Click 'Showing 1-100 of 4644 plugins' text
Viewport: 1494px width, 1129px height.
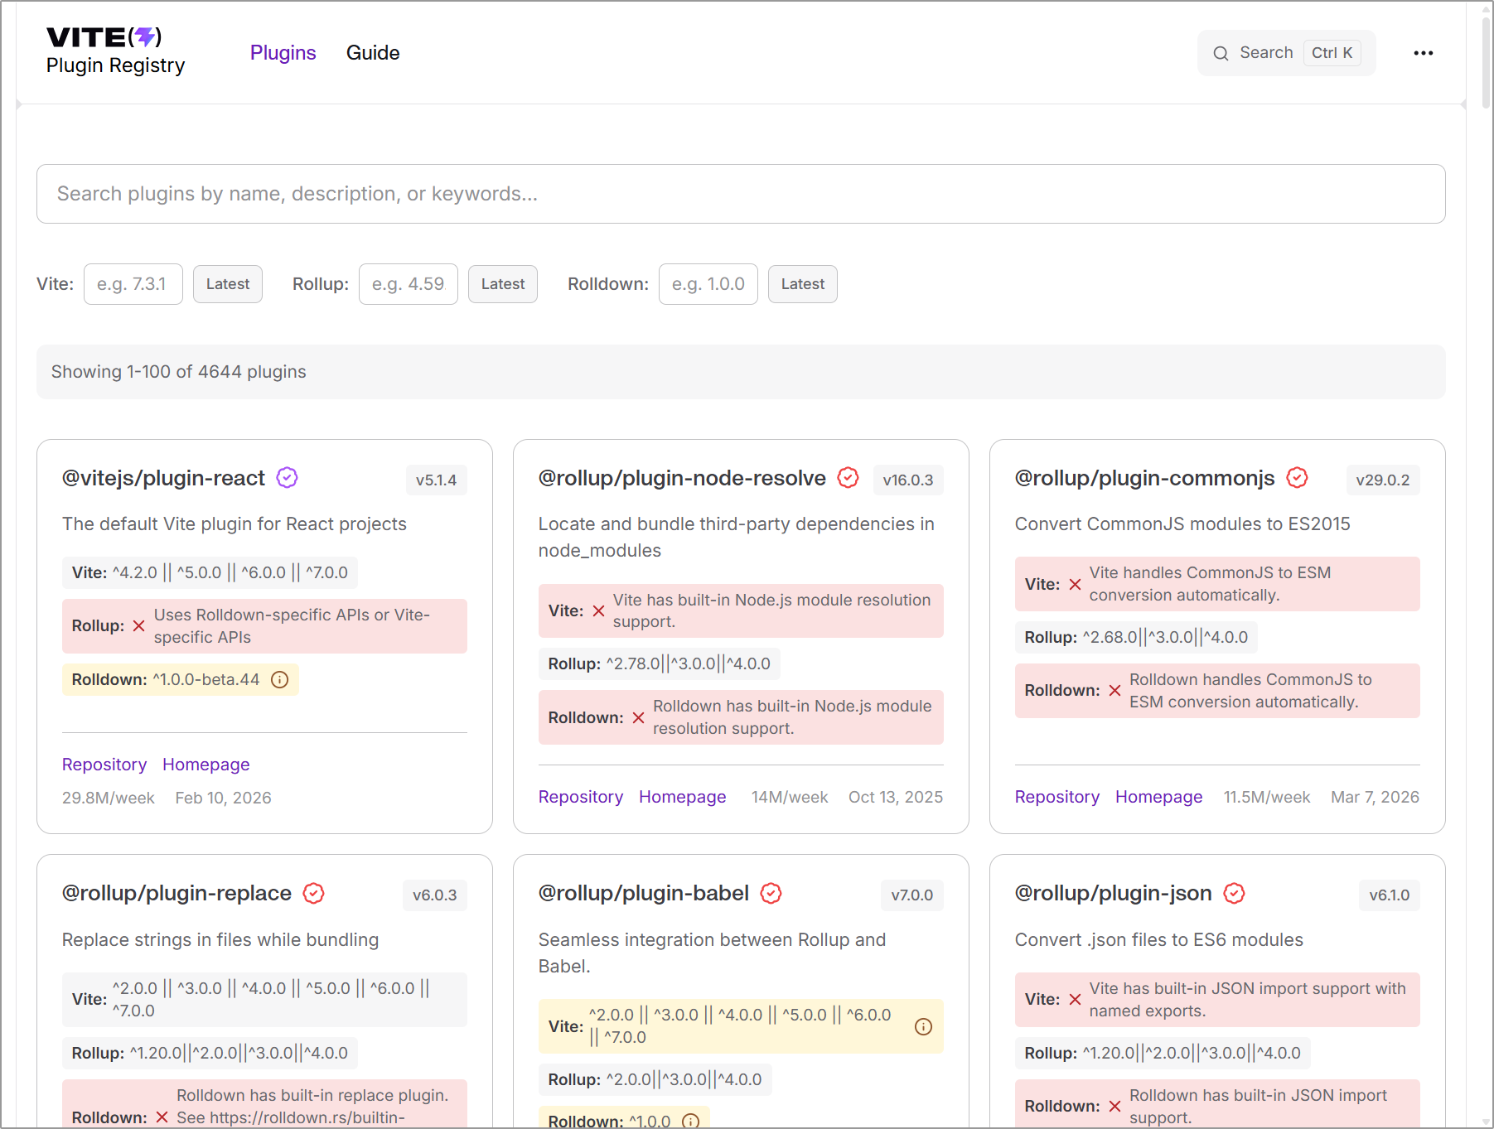coord(179,372)
